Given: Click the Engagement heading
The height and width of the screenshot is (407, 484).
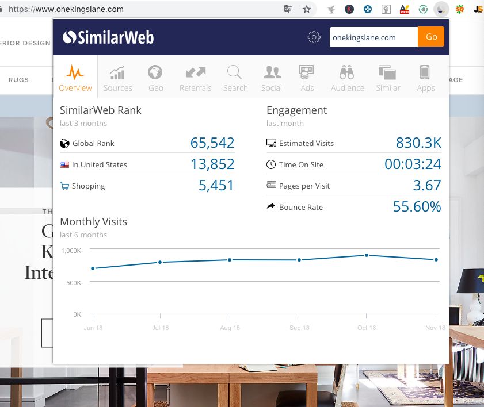Looking at the screenshot, I should 296,110.
